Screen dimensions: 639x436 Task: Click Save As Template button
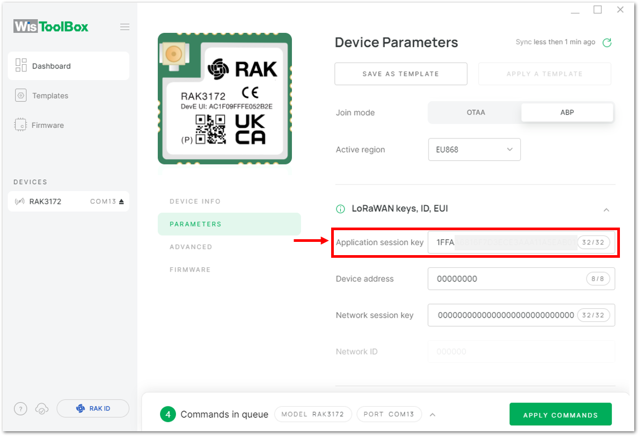pos(401,74)
